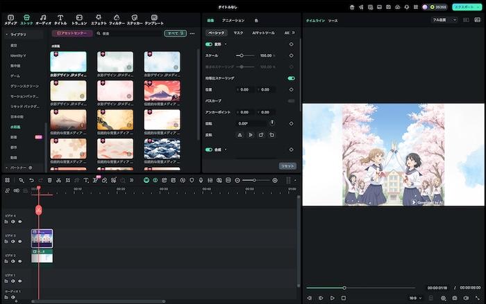Expand the ライブラリ section in sidebar
The height and width of the screenshot is (304, 486).
click(x=17, y=33)
